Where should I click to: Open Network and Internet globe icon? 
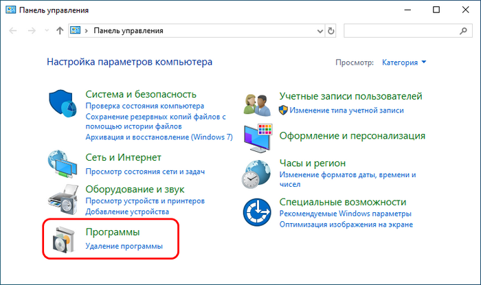pyautogui.click(x=63, y=164)
